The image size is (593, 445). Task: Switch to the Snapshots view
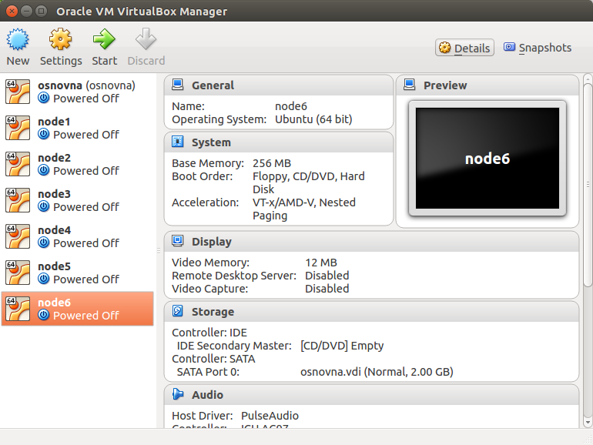538,48
